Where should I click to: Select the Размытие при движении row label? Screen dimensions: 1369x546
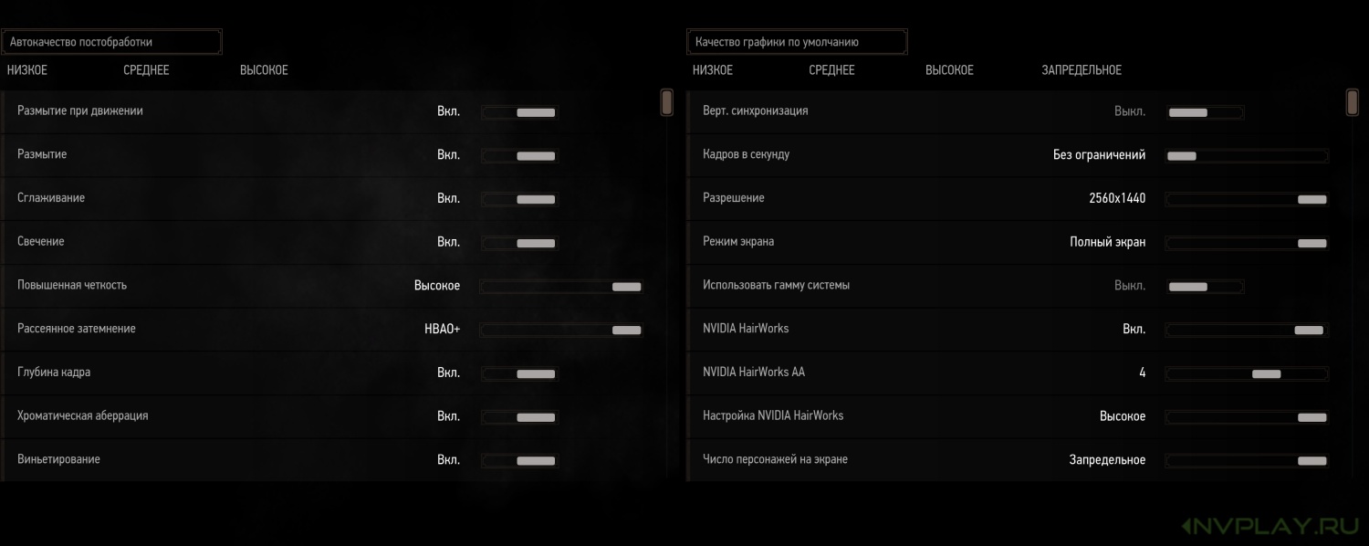[80, 110]
